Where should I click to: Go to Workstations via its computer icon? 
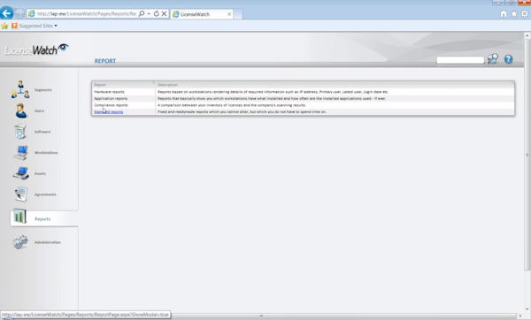21,153
